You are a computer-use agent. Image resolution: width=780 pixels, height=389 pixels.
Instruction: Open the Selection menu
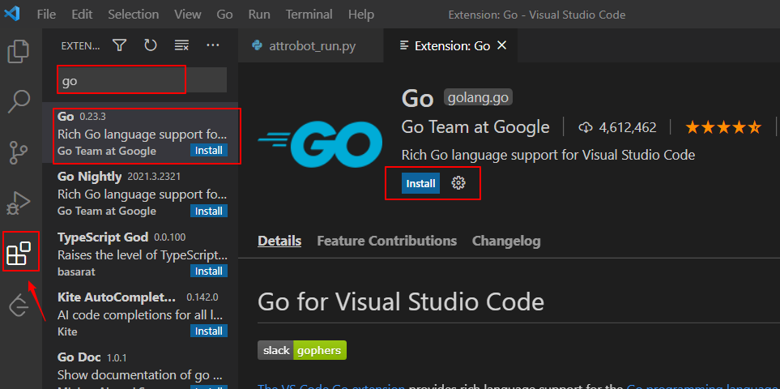tap(134, 15)
